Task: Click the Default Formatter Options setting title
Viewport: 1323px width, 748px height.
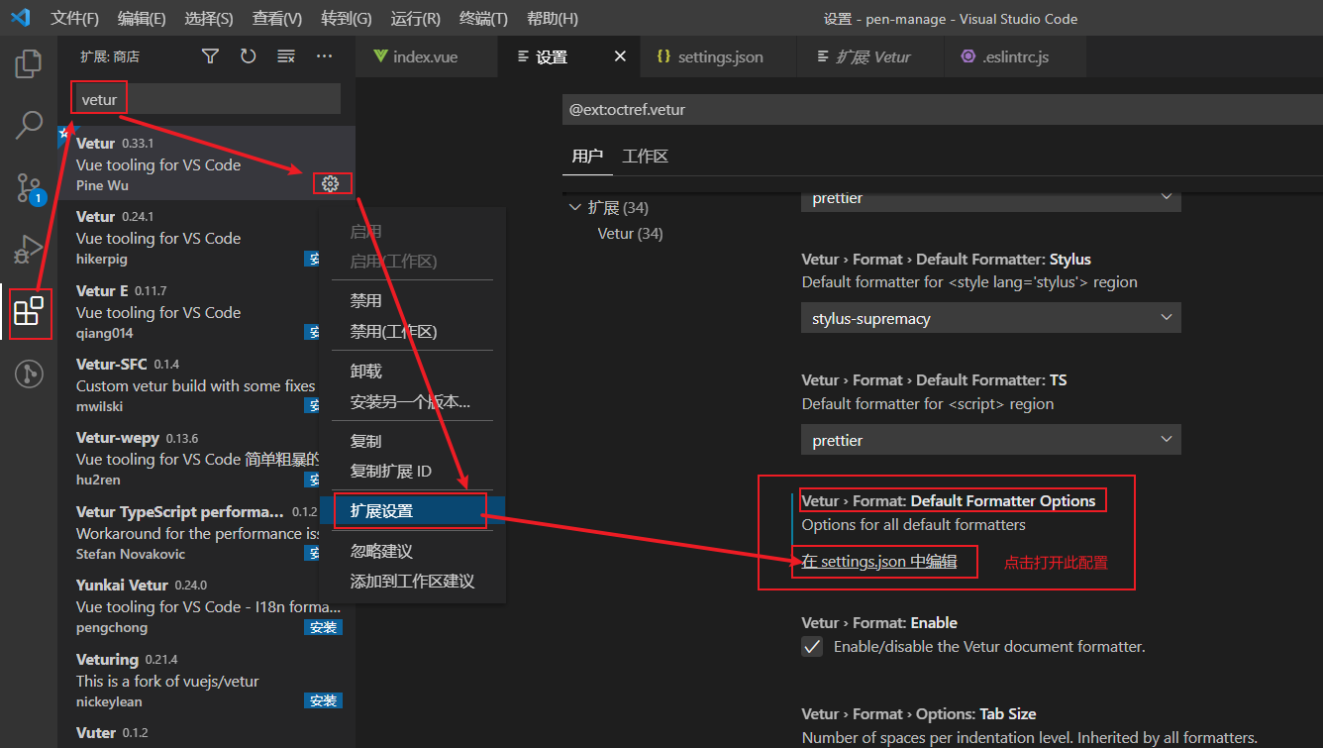Action: tap(949, 501)
